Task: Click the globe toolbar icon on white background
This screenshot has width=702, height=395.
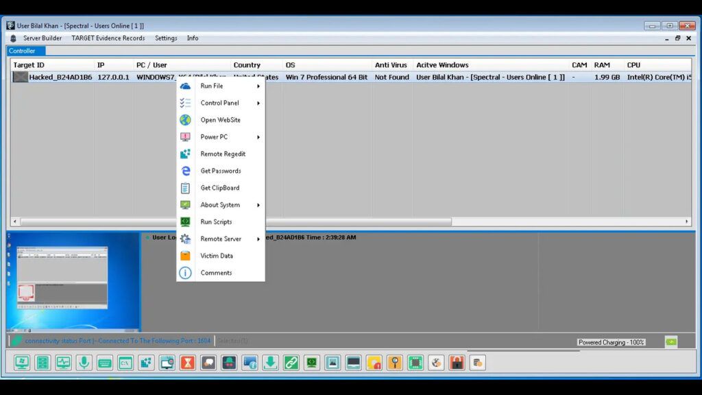Action: pyautogui.click(x=436, y=362)
